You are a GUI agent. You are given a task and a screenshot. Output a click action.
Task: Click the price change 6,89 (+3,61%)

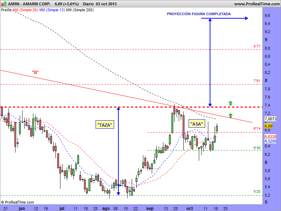point(67,4)
